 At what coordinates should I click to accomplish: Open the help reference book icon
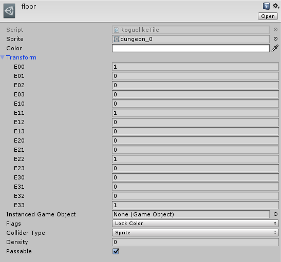pyautogui.click(x=266, y=6)
